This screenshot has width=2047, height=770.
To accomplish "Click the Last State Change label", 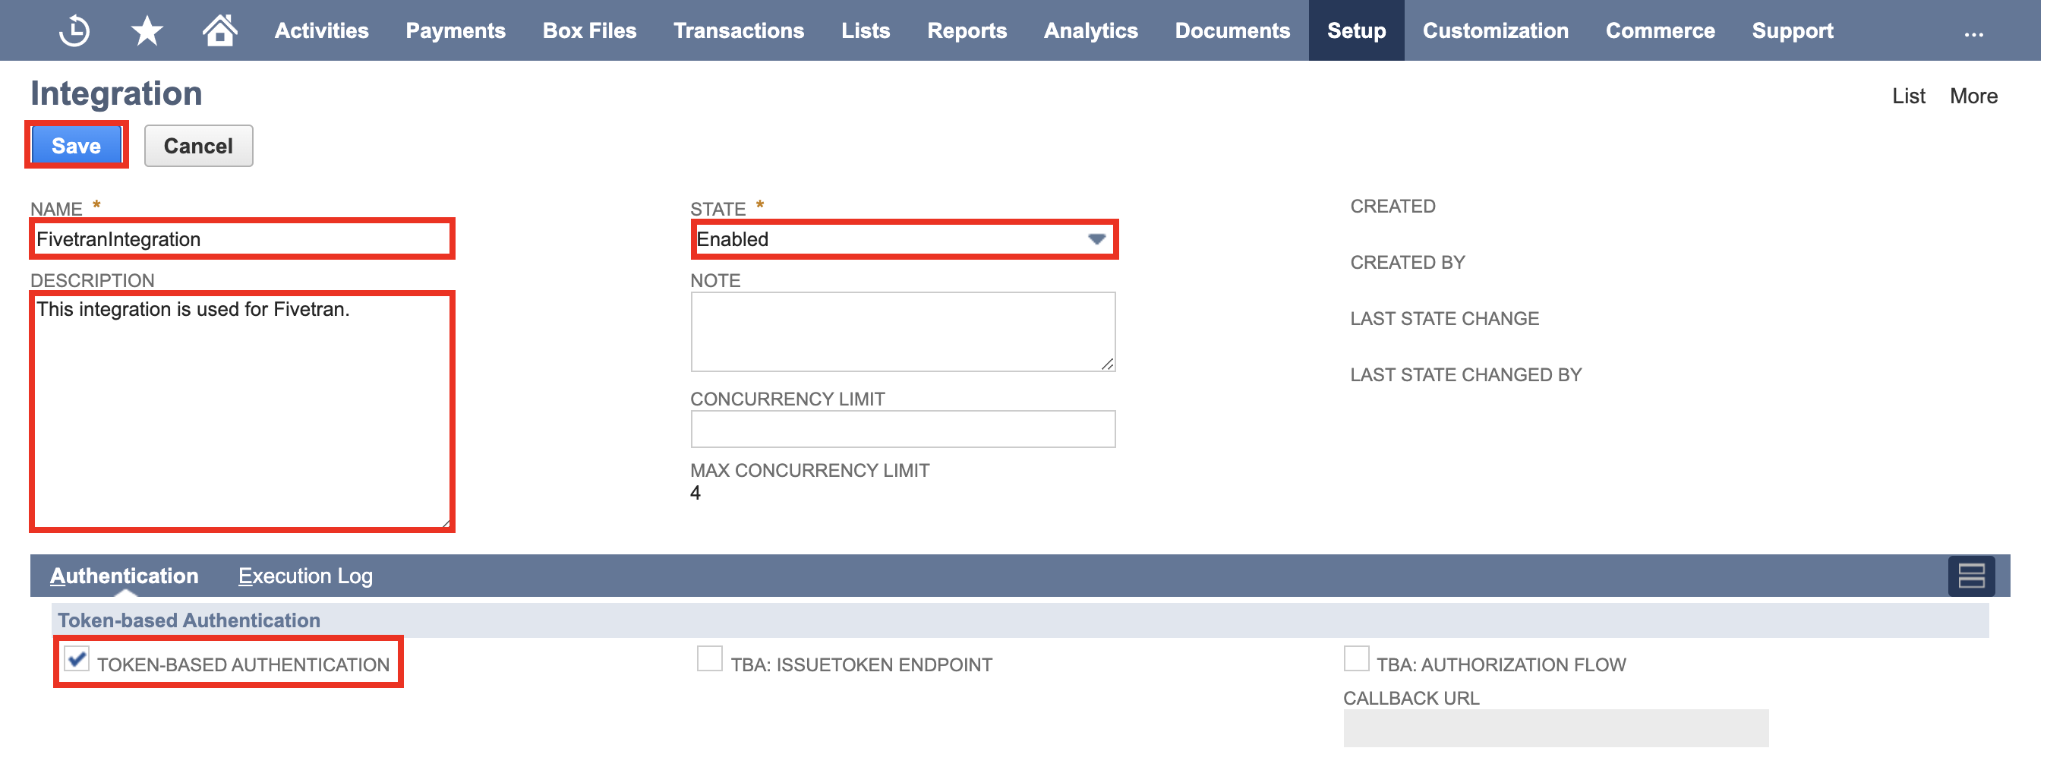I will pyautogui.click(x=1444, y=319).
